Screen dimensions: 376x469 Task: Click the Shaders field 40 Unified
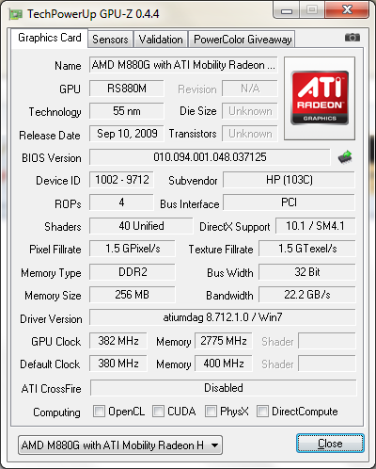tap(141, 226)
